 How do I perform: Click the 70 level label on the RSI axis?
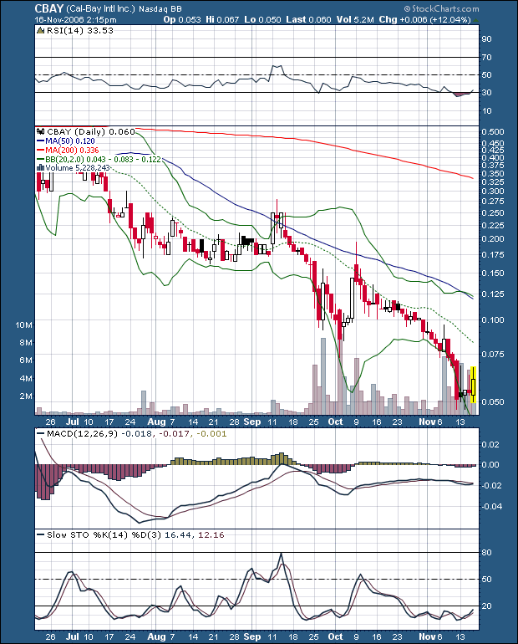[486, 58]
